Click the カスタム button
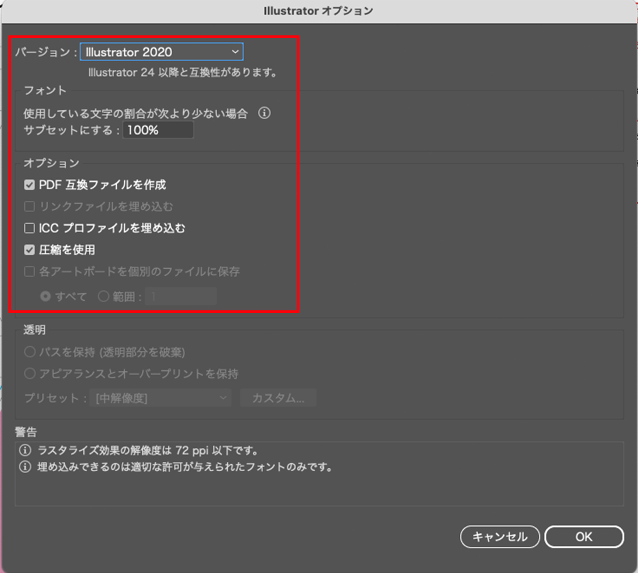This screenshot has width=638, height=574. [278, 398]
